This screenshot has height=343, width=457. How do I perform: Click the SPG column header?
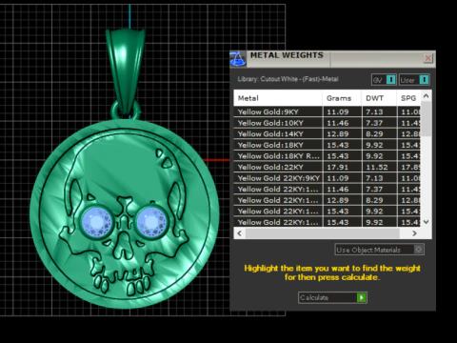[x=408, y=98]
